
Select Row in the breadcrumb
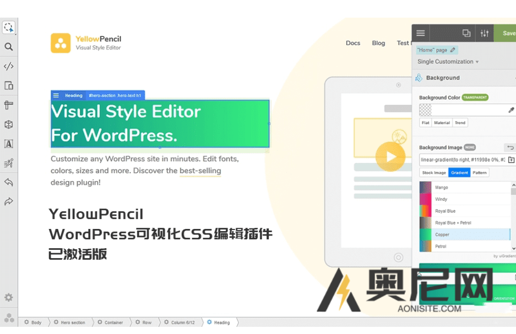coord(144,322)
